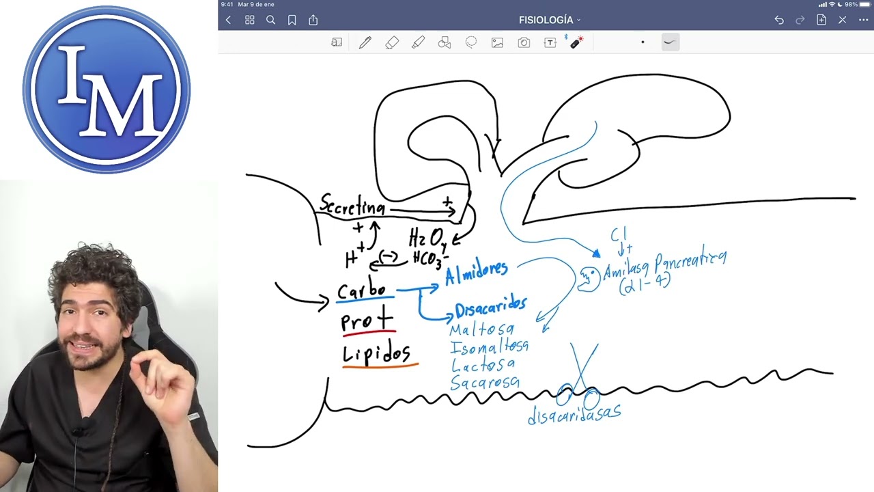Bookmark the current page
Viewport: 874px width, 492px height.
tap(292, 20)
